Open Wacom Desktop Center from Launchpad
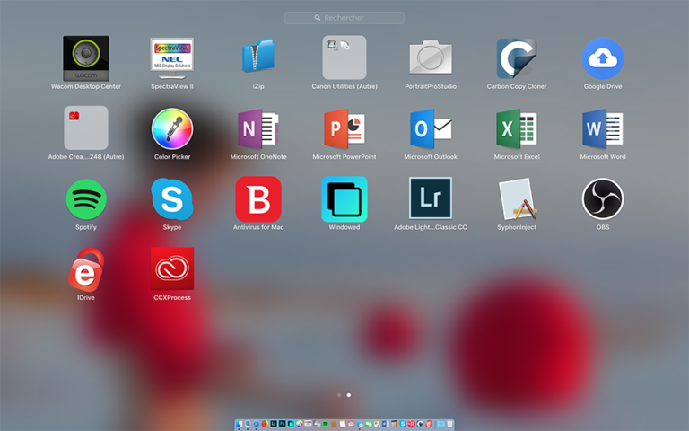The image size is (689, 431). pos(86,58)
